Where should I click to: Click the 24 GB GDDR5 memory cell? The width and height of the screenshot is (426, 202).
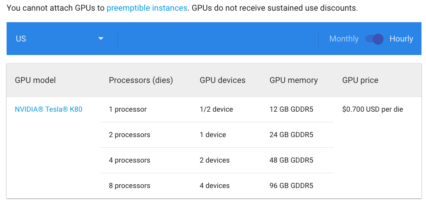[291, 135]
